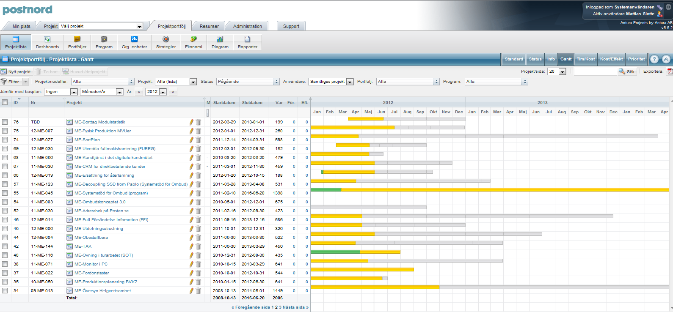Click the Filter funnel icon

[x=4, y=82]
